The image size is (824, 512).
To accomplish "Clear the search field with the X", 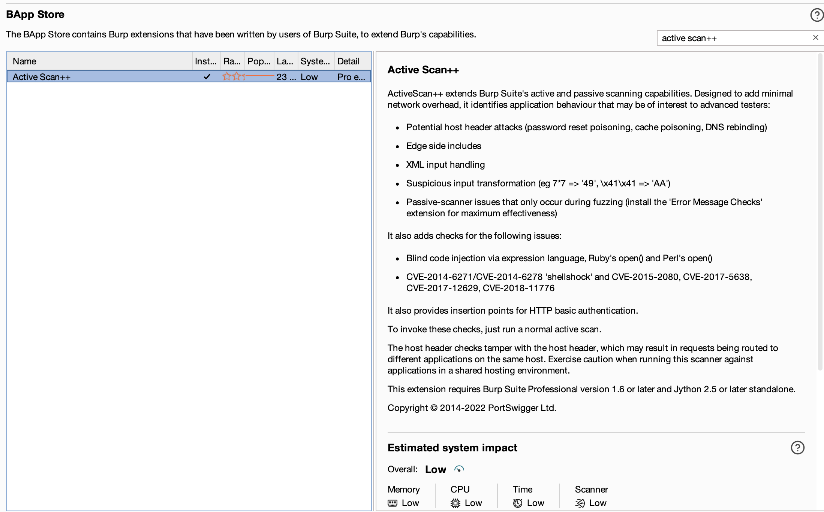I will click(x=815, y=37).
